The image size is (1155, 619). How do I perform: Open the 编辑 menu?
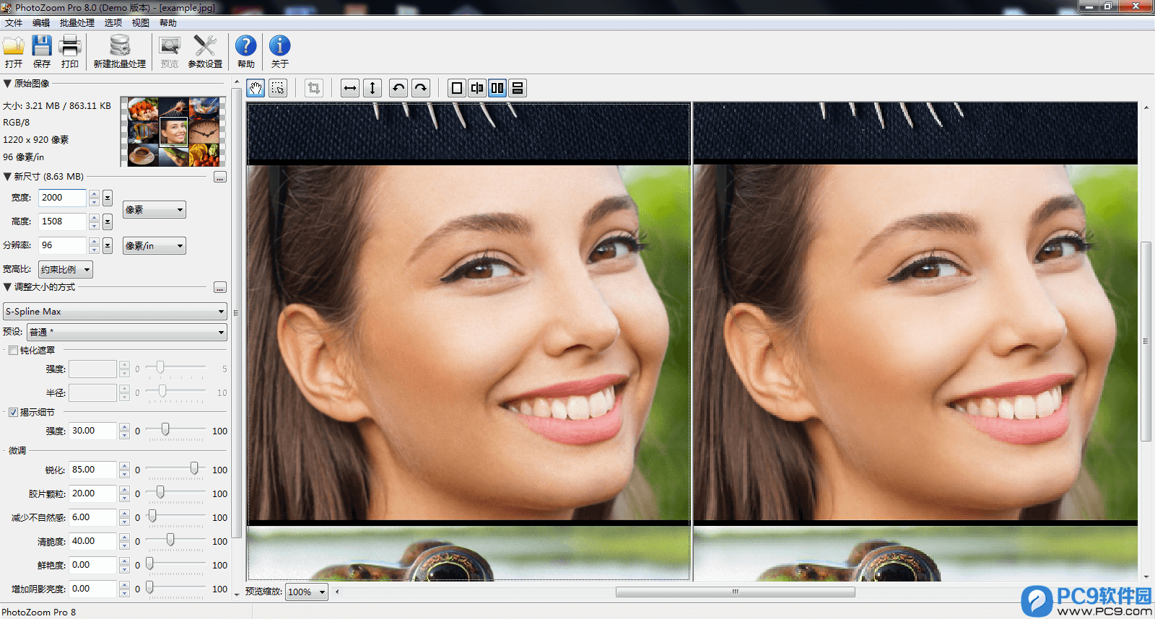[41, 23]
